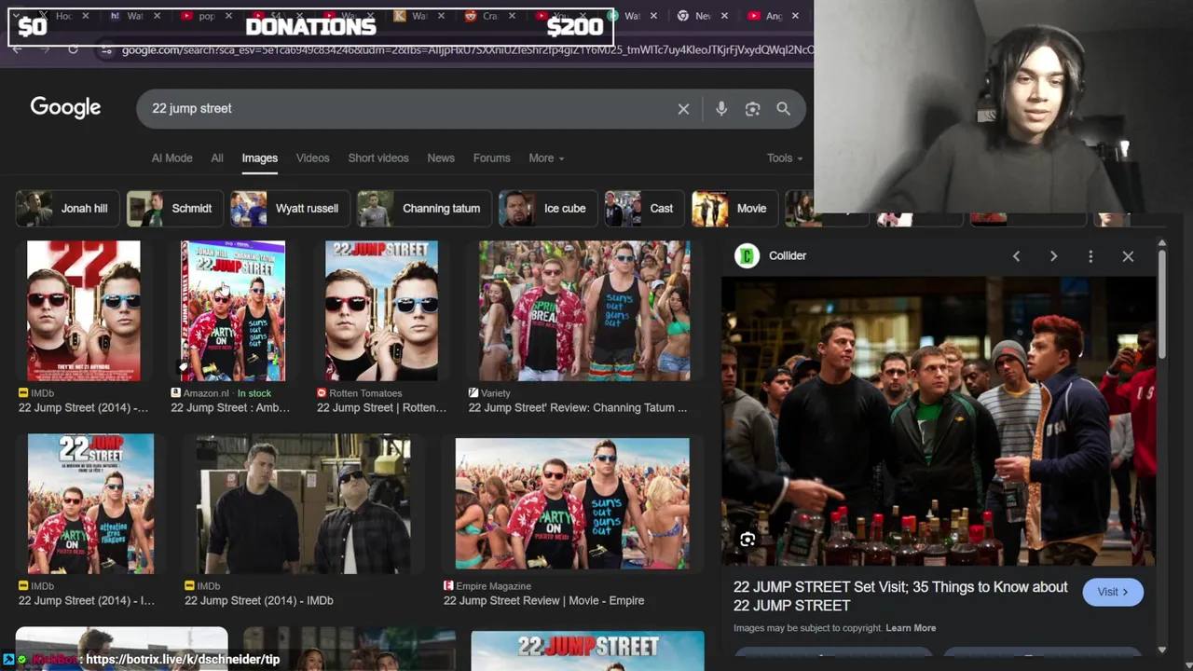Screen dimensions: 1193x671
Task: Open Empire Magazine beach image thumbnail
Action: click(572, 503)
